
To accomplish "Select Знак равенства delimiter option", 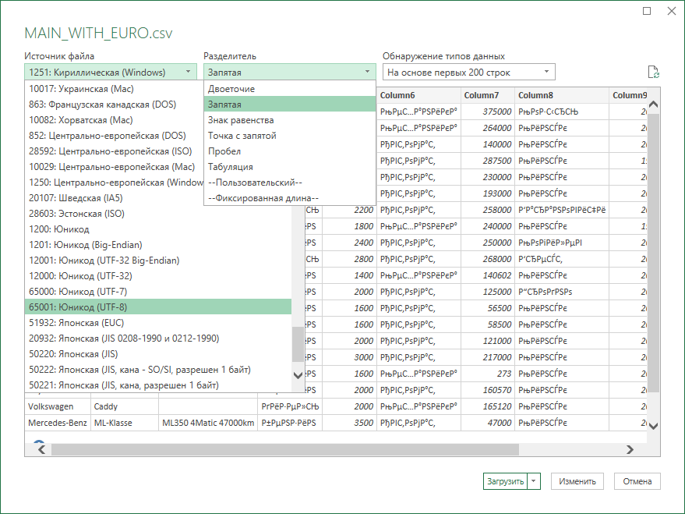I will tap(290, 120).
